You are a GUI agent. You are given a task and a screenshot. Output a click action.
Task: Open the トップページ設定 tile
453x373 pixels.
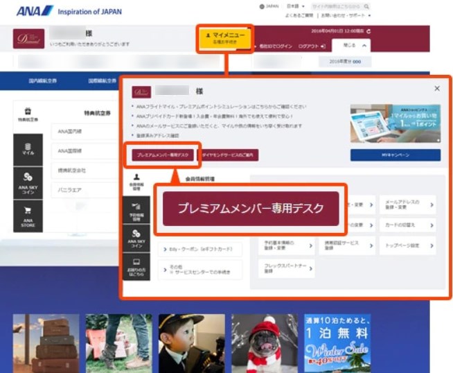pos(407,245)
